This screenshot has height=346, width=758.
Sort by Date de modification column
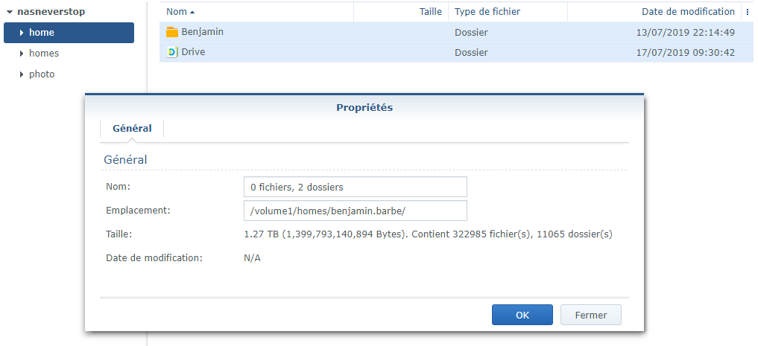tap(687, 12)
